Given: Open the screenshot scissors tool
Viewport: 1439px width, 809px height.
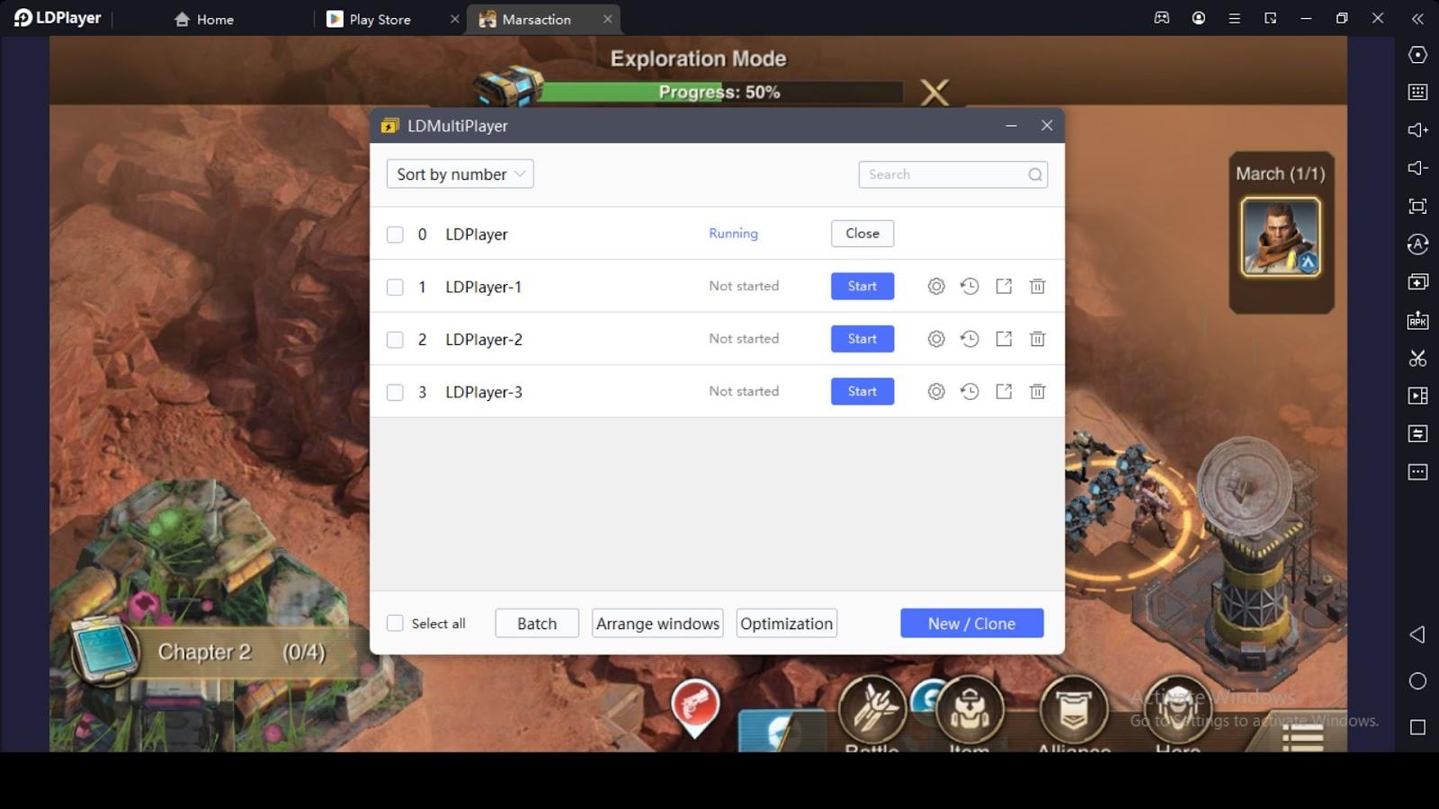Looking at the screenshot, I should (1417, 358).
